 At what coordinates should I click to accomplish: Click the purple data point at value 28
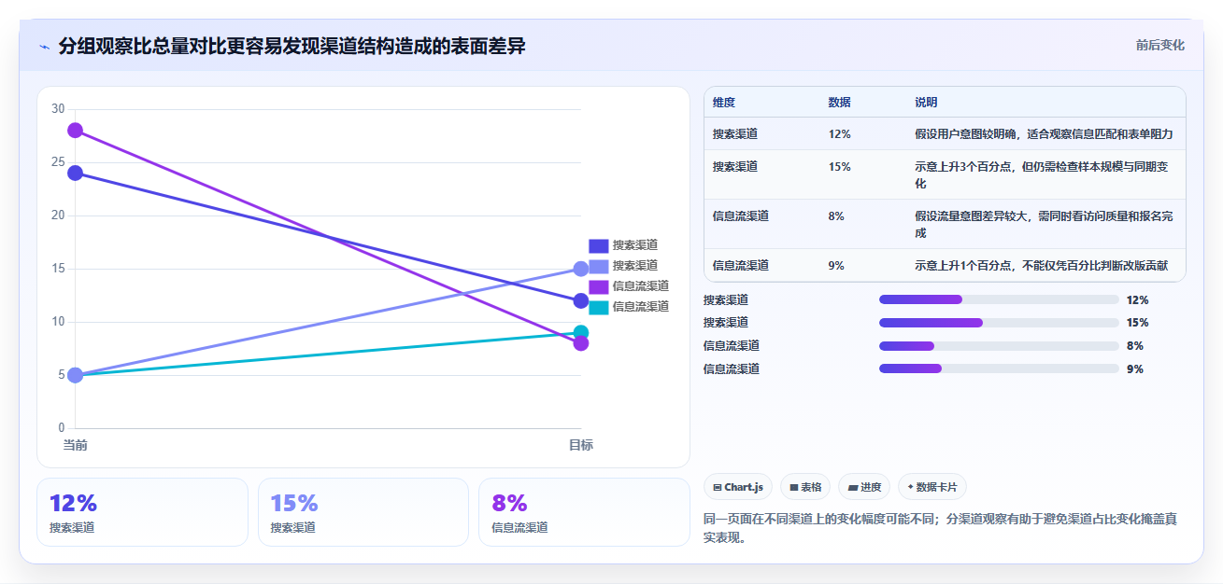click(x=75, y=131)
